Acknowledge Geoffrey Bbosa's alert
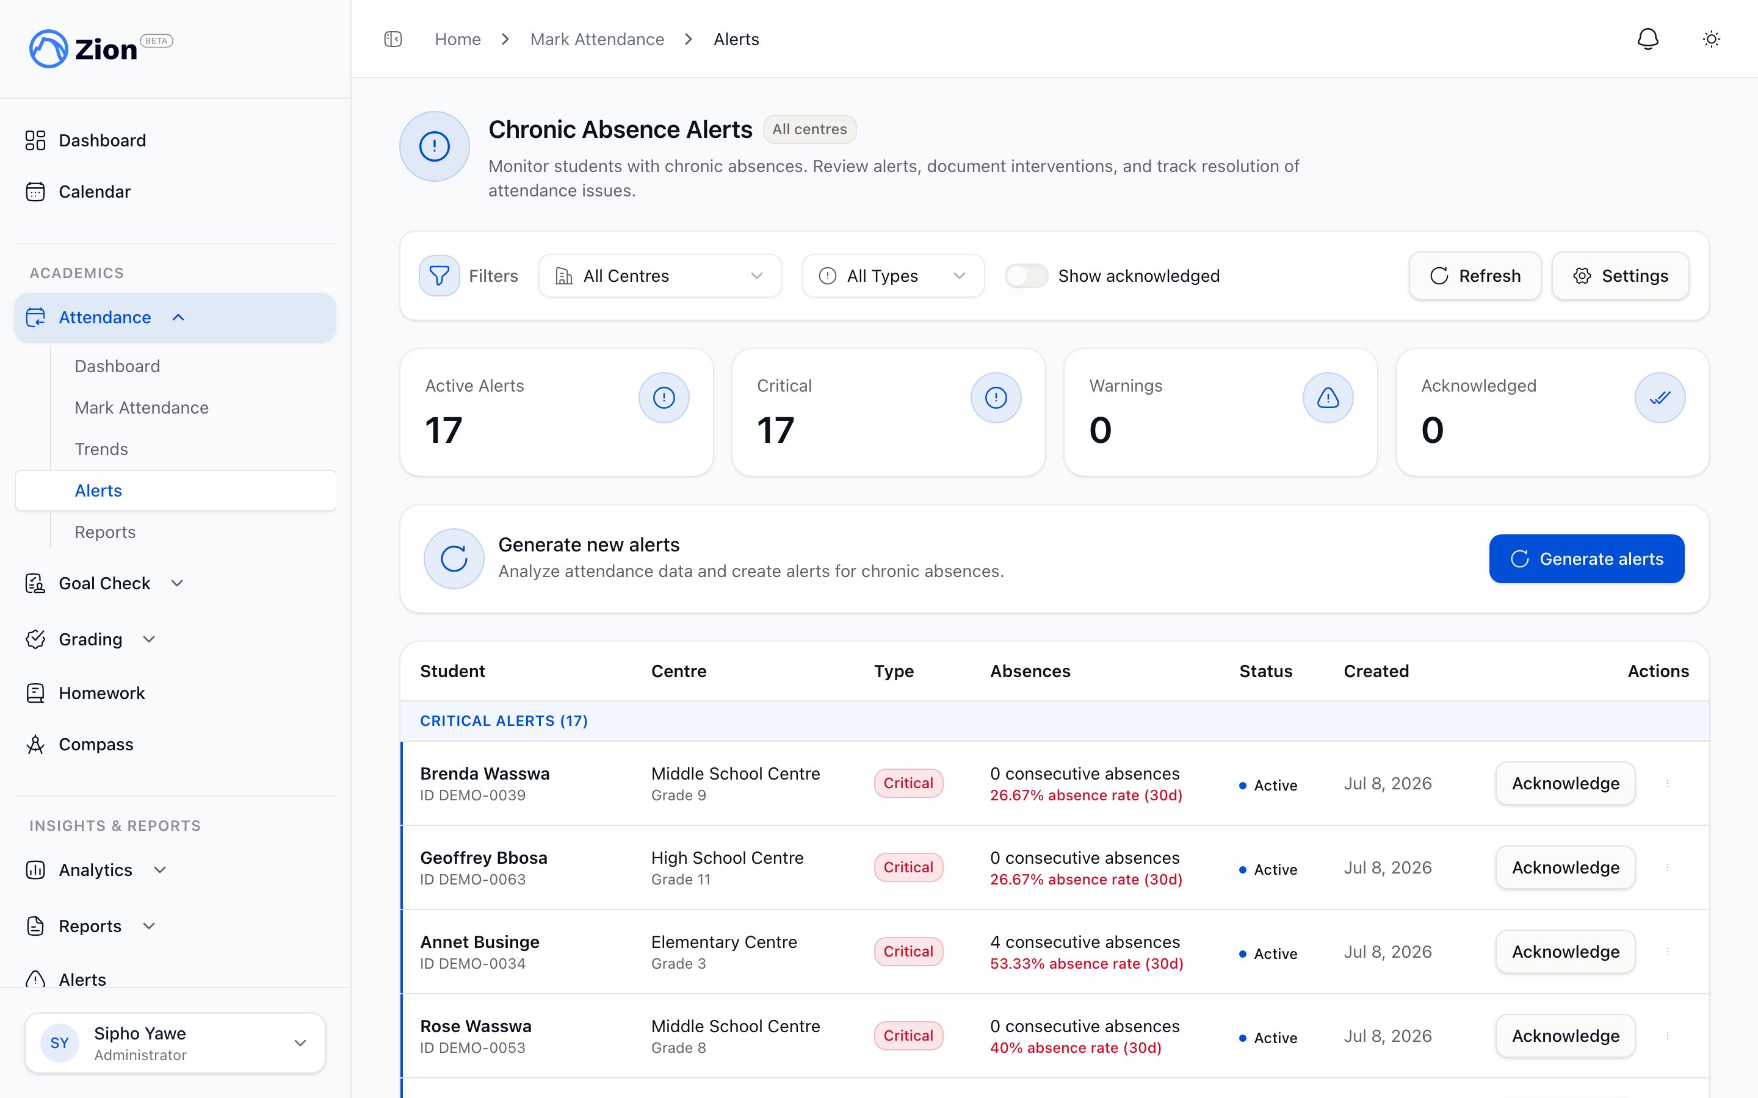The height and width of the screenshot is (1098, 1758). pos(1566,868)
